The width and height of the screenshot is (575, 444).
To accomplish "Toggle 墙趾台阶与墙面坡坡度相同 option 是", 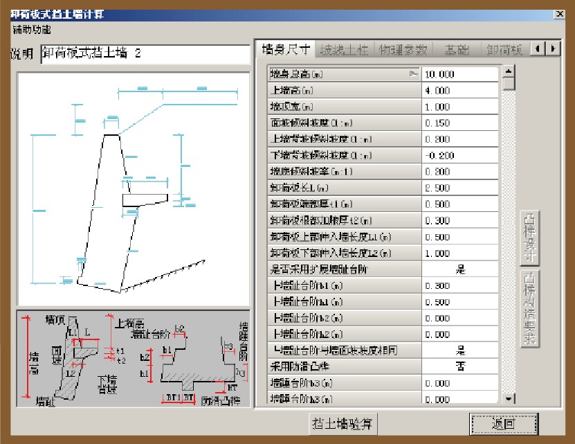I will 460,350.
